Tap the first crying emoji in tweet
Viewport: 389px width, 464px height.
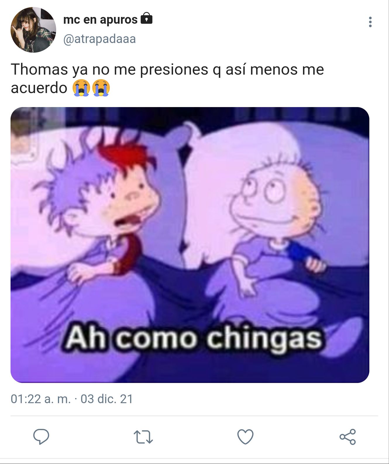coord(81,87)
